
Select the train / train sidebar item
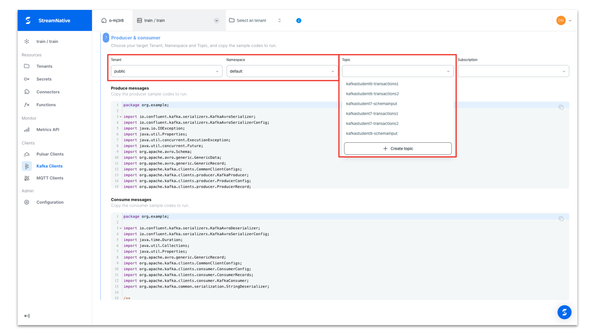coord(47,41)
